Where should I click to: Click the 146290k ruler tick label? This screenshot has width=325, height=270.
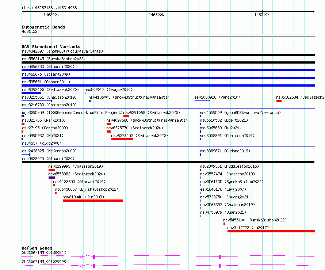pyautogui.click(x=51, y=15)
